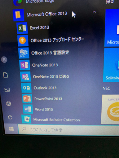Select the Word 2013 text entry
Viewport: 119px width, 158px height.
(44, 109)
